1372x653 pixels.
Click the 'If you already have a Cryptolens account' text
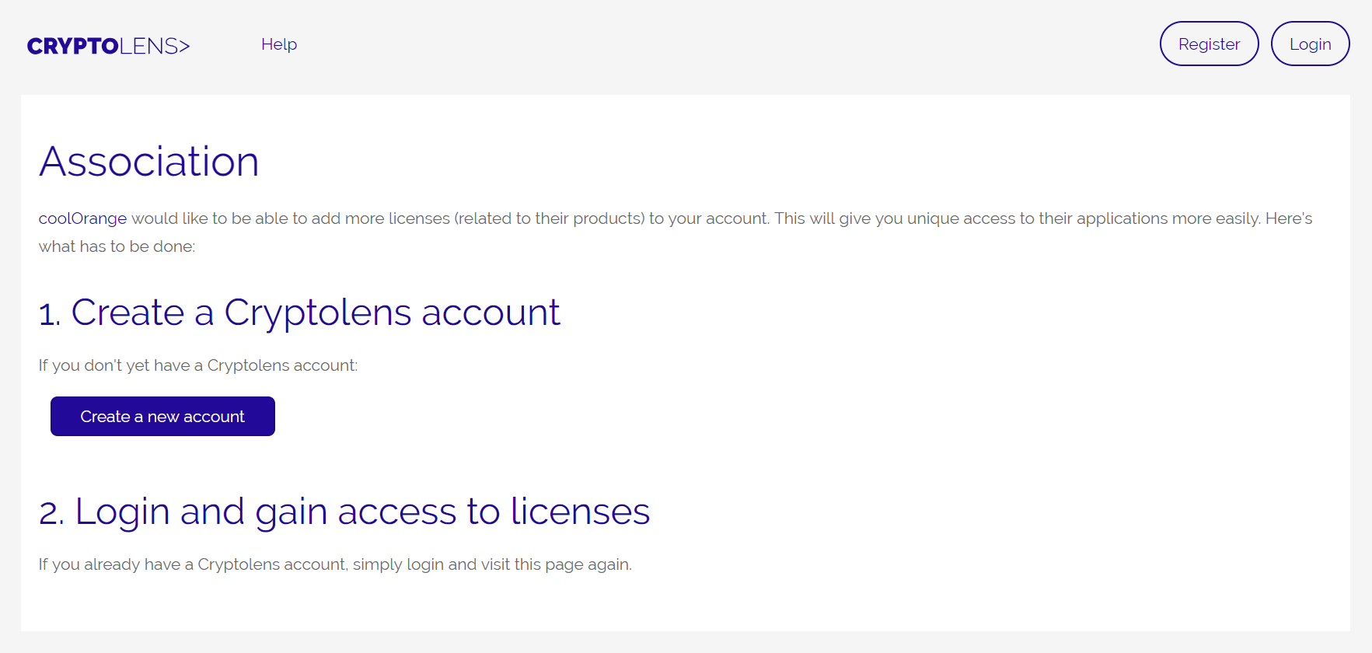(192, 564)
